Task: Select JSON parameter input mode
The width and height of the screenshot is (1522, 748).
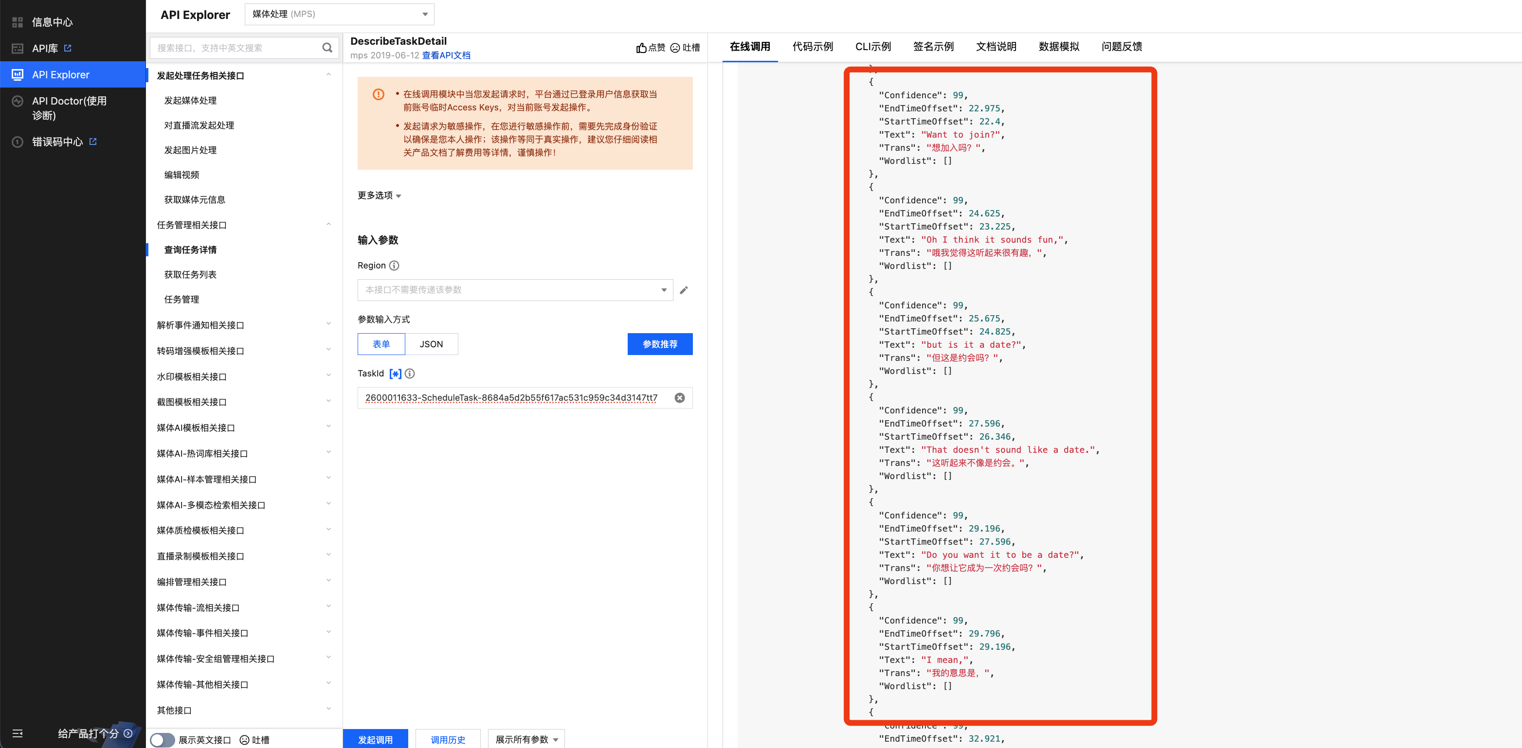Action: (x=431, y=344)
